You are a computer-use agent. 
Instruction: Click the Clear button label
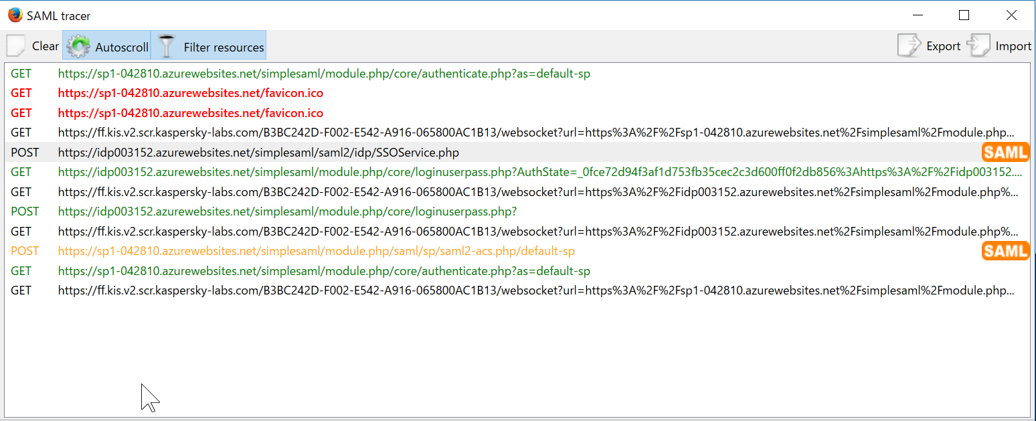(46, 46)
